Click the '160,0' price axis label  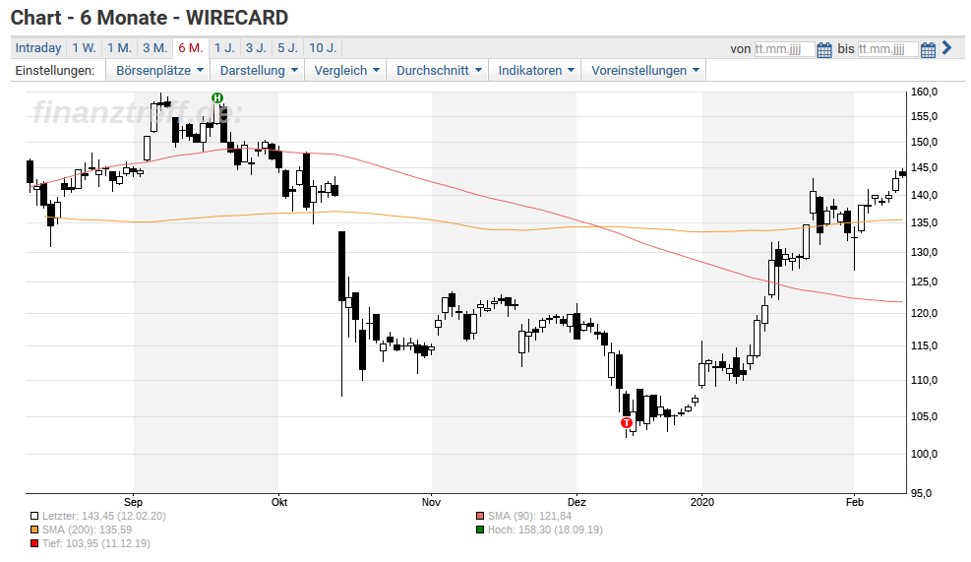tap(924, 92)
